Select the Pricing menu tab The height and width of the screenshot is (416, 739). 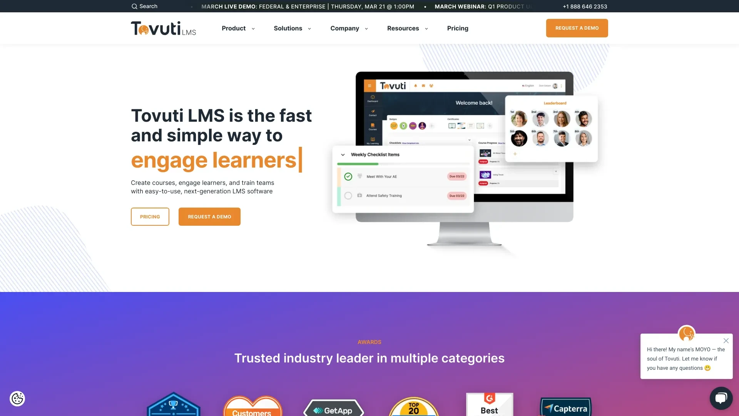tap(457, 28)
